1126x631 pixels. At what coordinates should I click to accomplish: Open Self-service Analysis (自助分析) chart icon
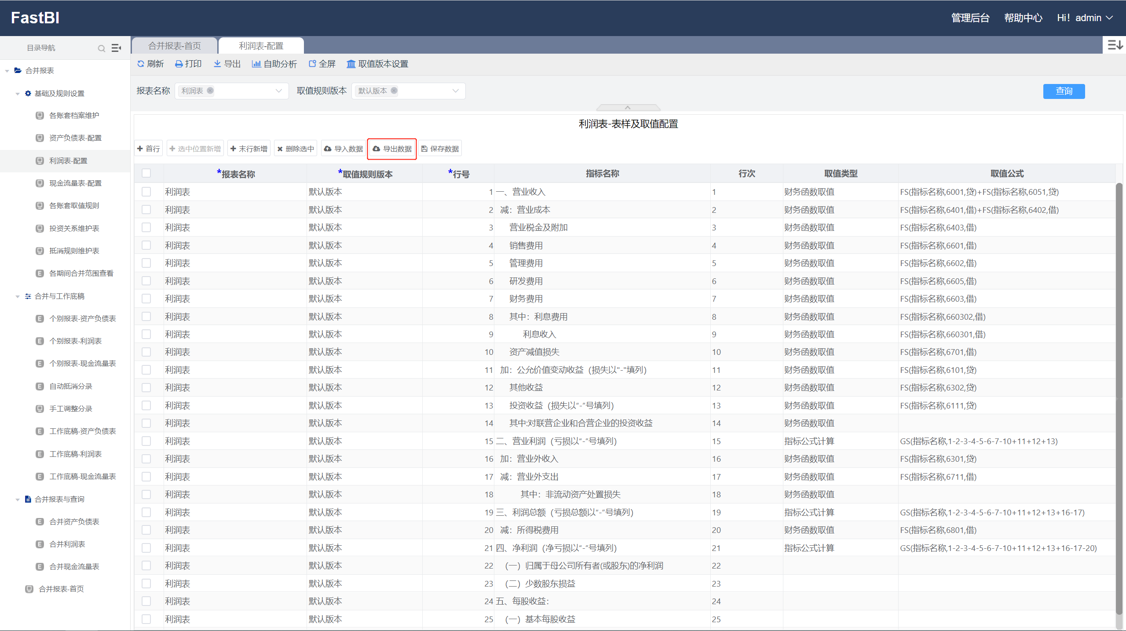pos(256,64)
